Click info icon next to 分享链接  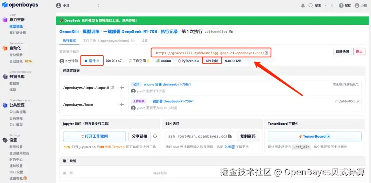click(x=155, y=136)
